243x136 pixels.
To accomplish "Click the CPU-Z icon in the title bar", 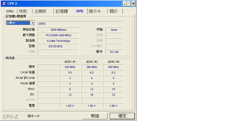I will (4, 4).
